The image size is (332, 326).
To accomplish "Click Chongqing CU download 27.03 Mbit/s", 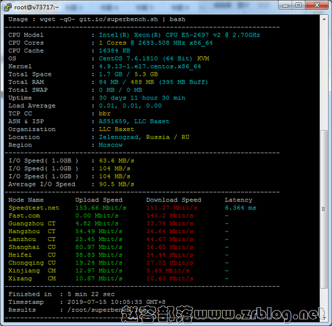I will pos(170,262).
